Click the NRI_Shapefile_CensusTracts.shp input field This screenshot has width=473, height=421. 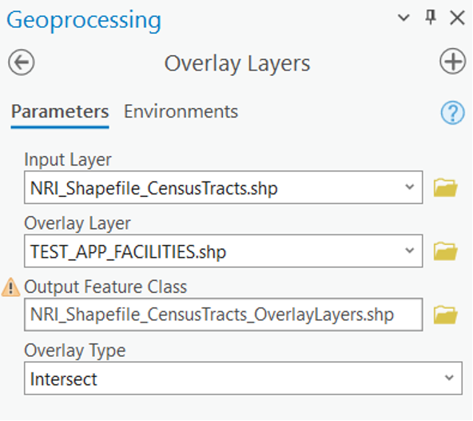pos(223,187)
